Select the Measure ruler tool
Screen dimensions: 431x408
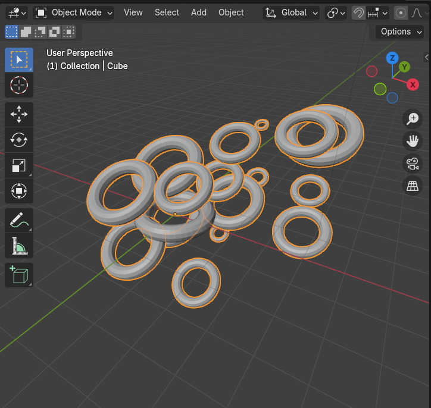pos(19,246)
